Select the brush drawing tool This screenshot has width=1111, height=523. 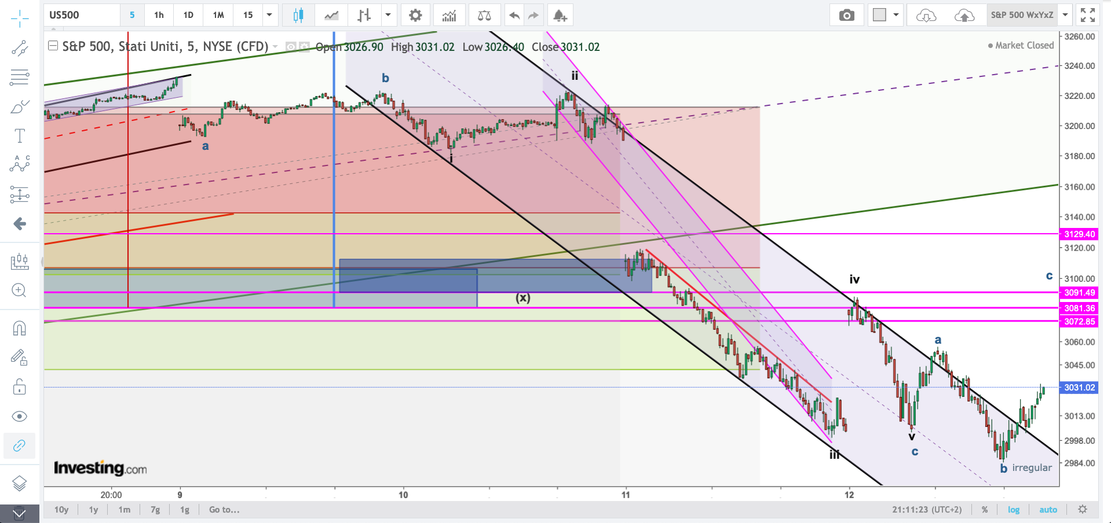(x=20, y=106)
